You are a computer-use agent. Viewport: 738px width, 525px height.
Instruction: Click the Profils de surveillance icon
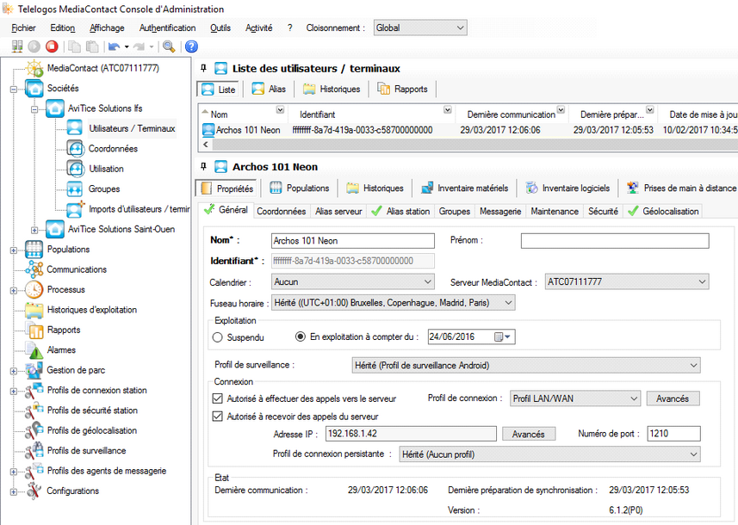[34, 451]
